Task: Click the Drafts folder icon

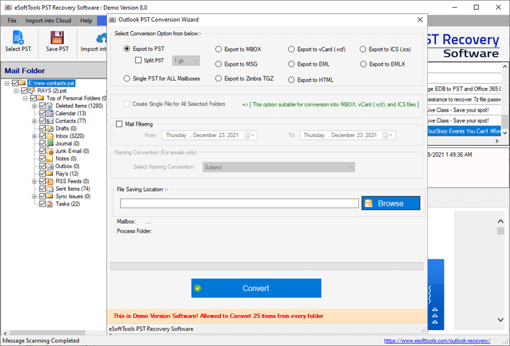Action: 50,129
